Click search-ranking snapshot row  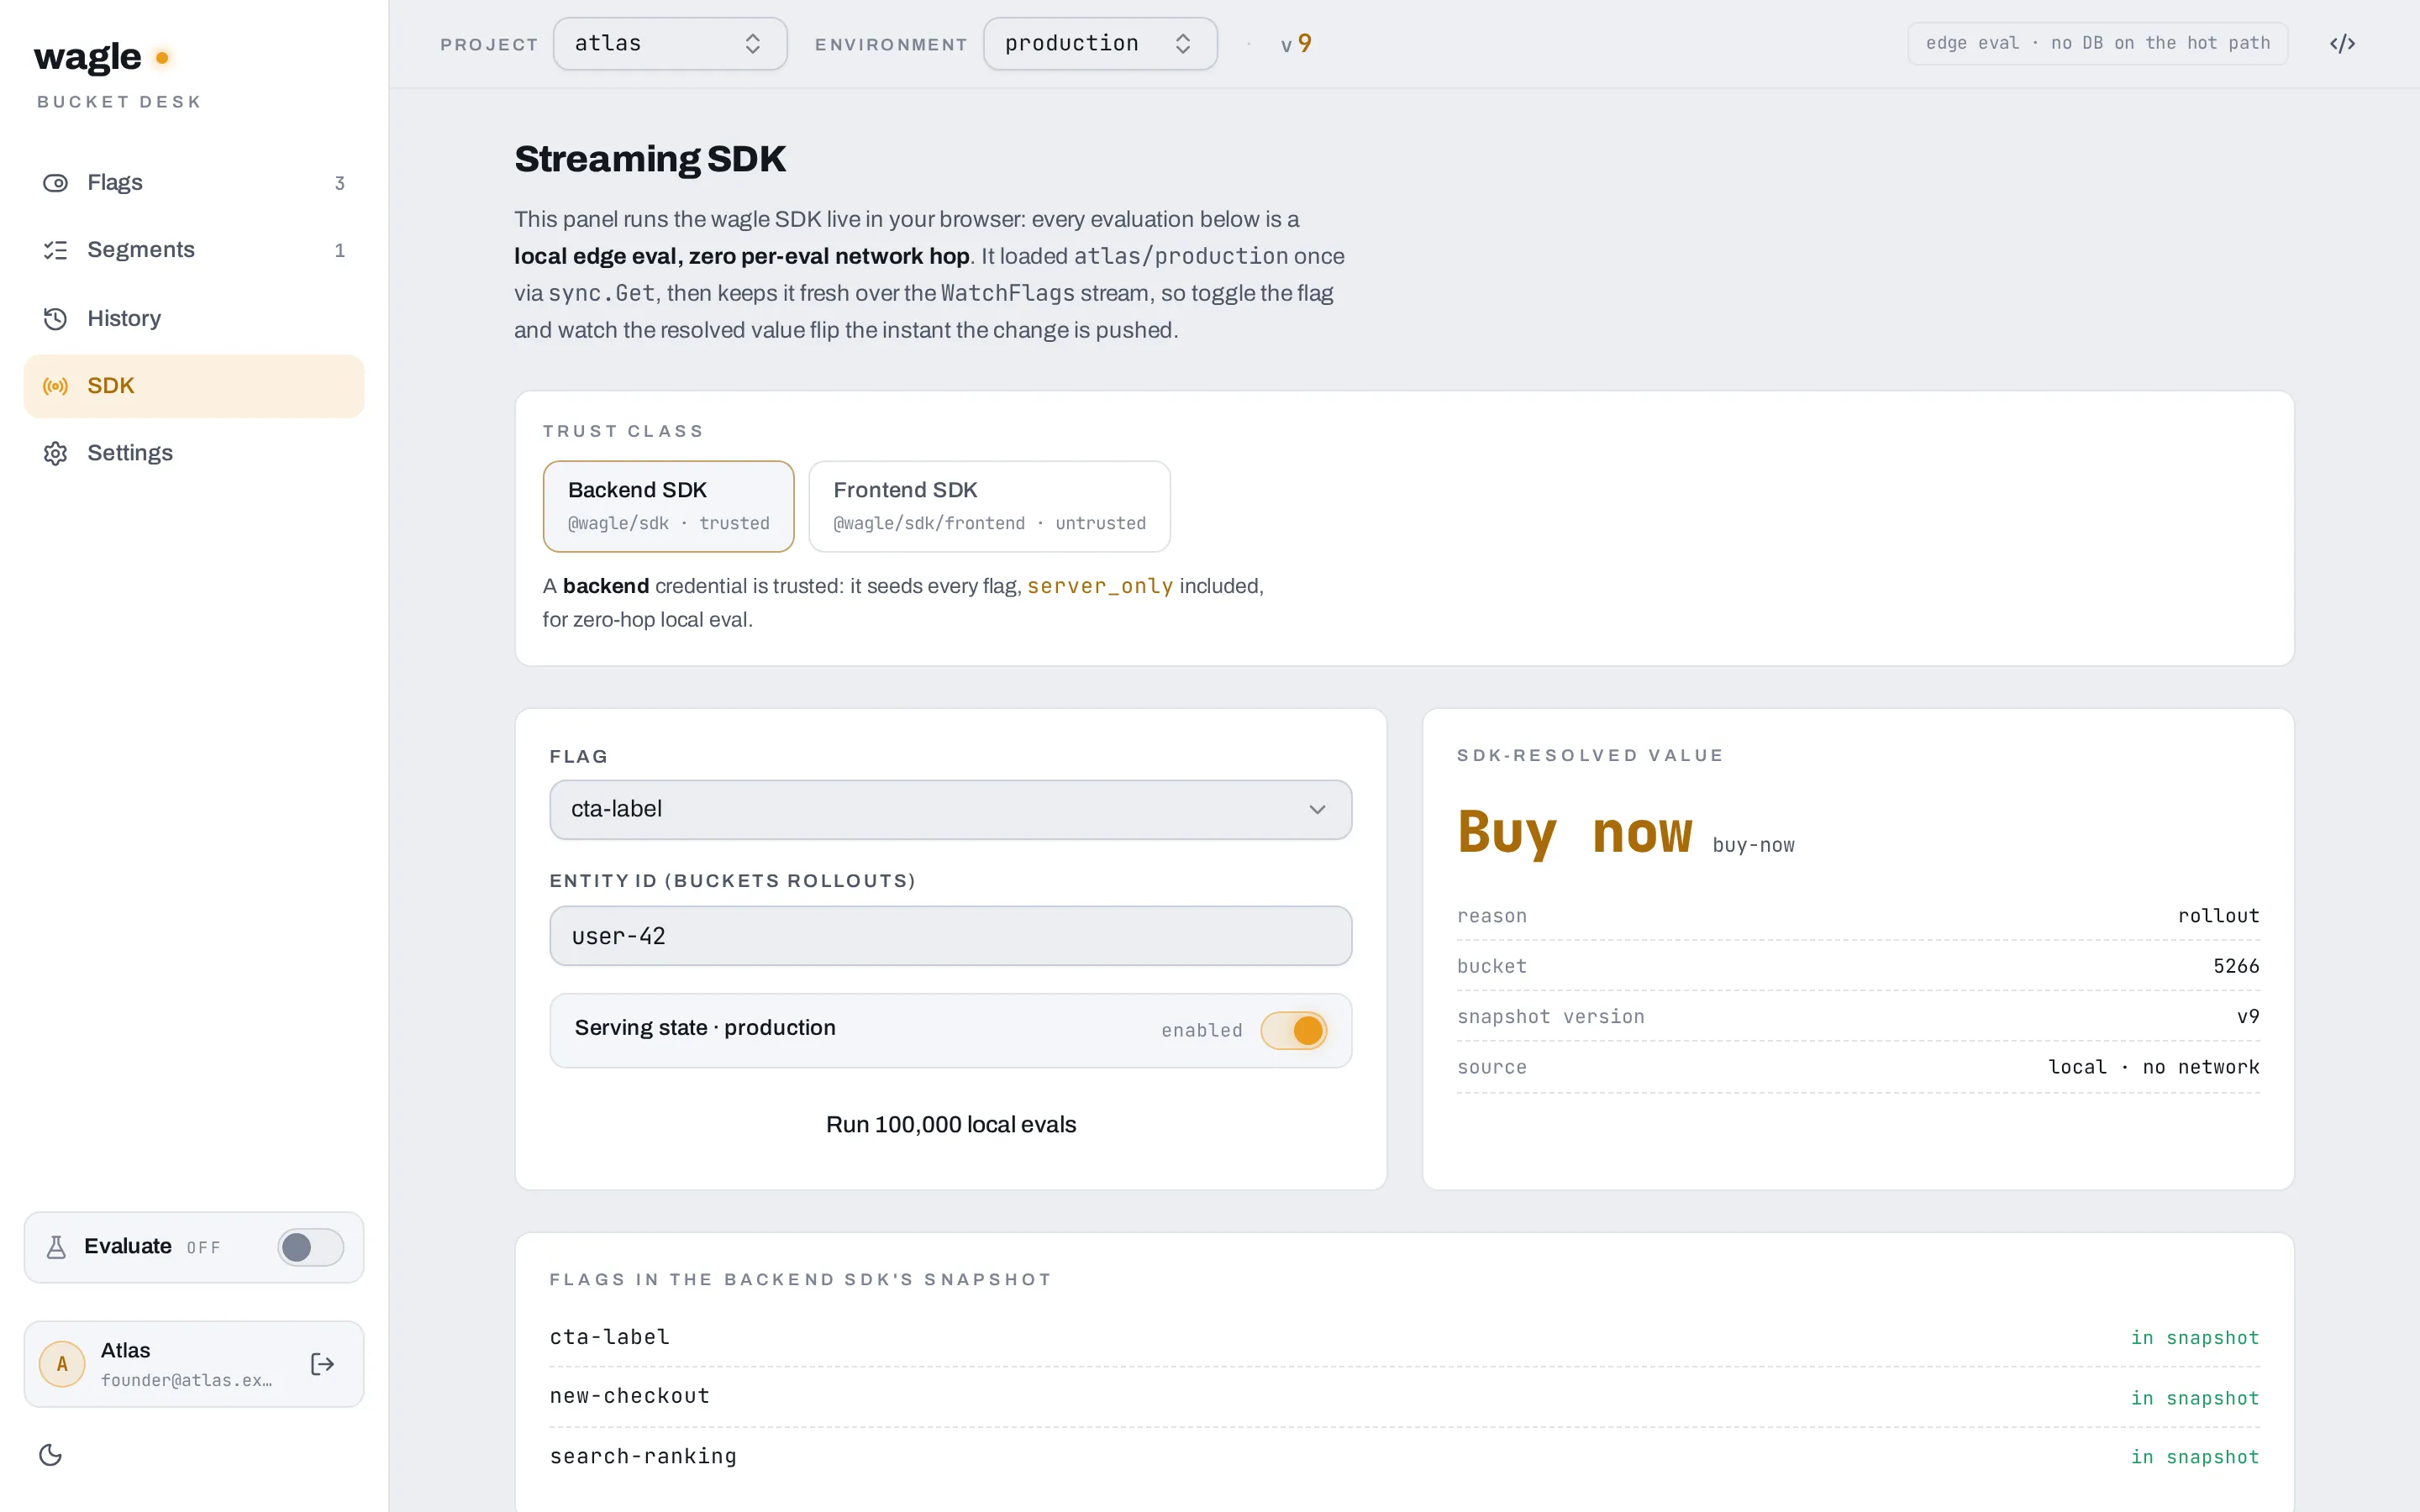(x=1404, y=1457)
